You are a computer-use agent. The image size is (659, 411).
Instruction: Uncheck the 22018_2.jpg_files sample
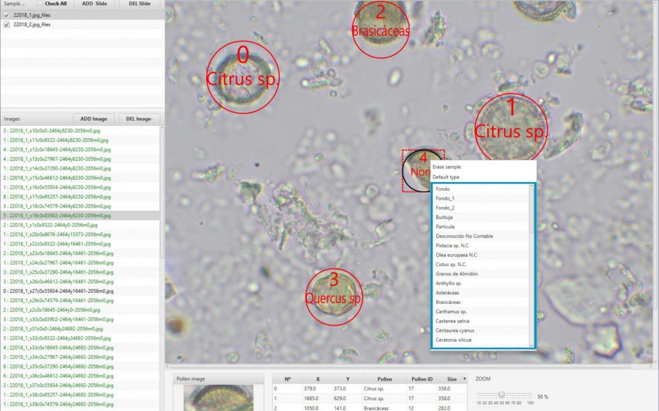pos(6,25)
